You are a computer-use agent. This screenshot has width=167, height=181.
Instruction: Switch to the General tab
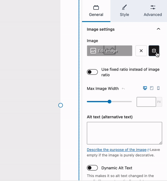(x=96, y=11)
